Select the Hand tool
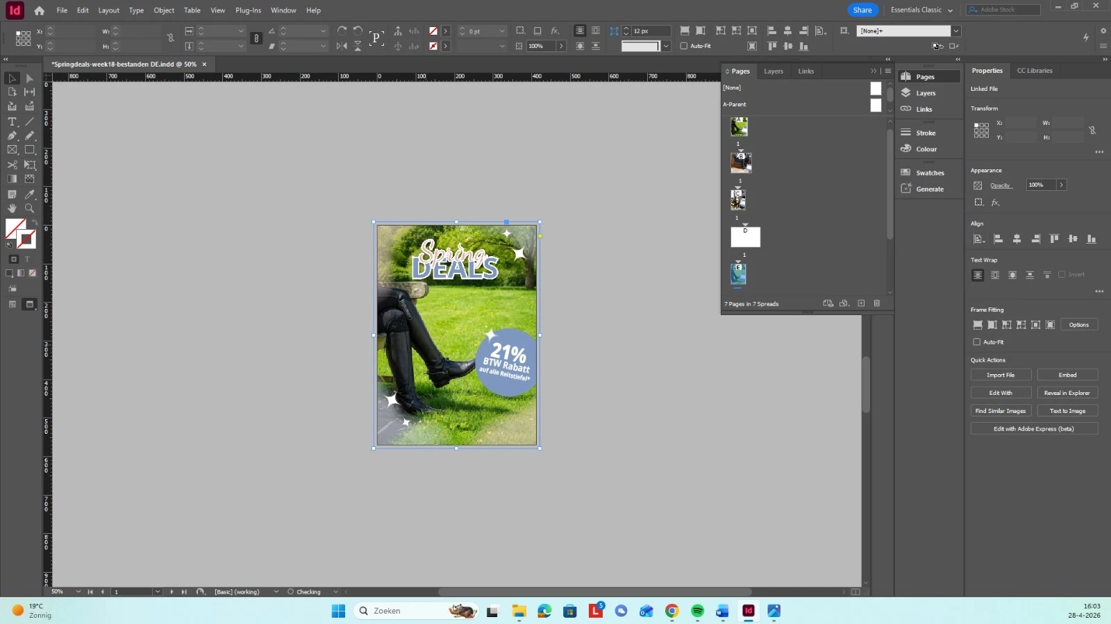The width and height of the screenshot is (1111, 624). click(x=12, y=208)
